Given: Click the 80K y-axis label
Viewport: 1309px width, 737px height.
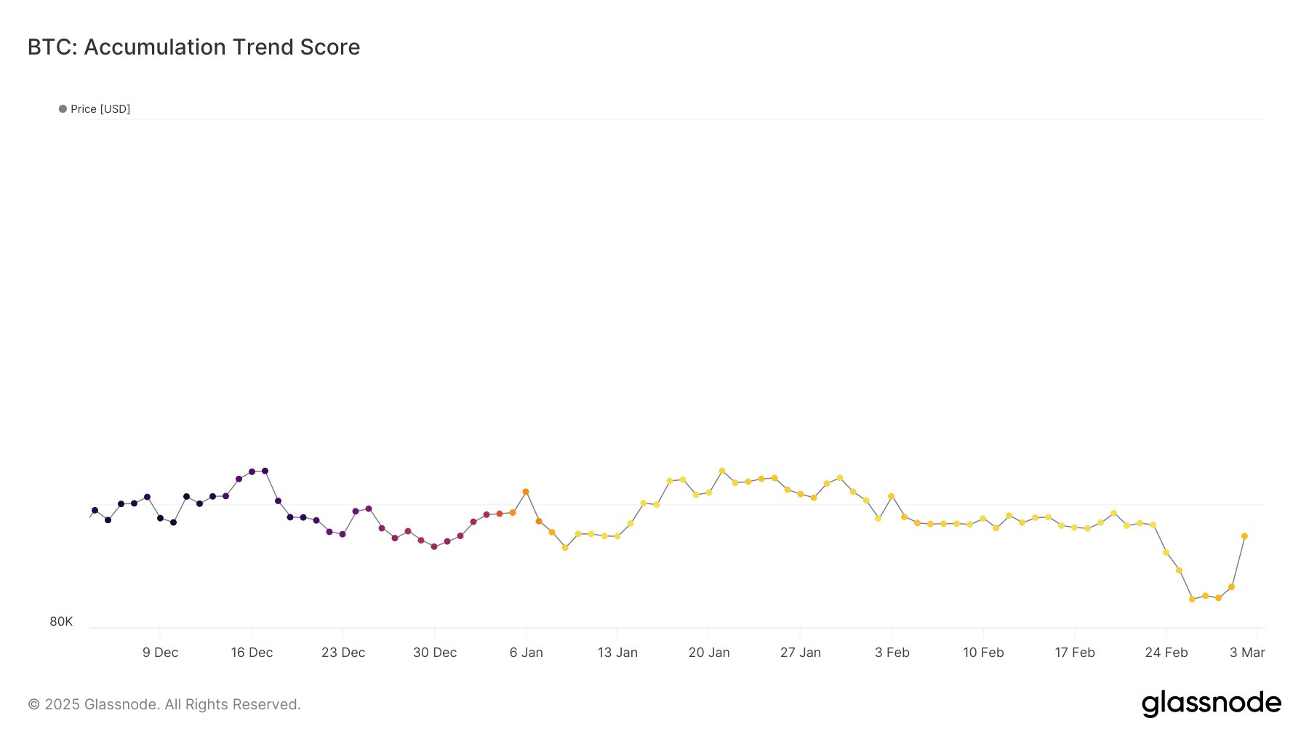Looking at the screenshot, I should click(61, 621).
